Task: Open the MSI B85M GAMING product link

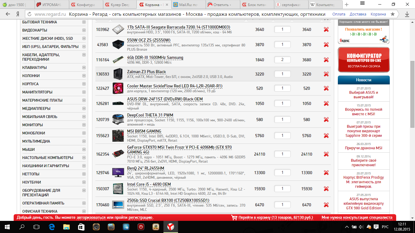Action: click(144, 131)
